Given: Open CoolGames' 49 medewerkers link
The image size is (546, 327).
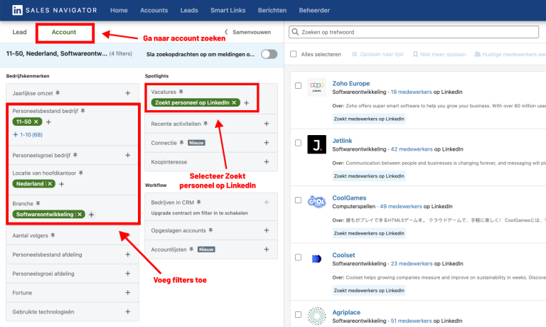Looking at the screenshot, I should [401, 206].
